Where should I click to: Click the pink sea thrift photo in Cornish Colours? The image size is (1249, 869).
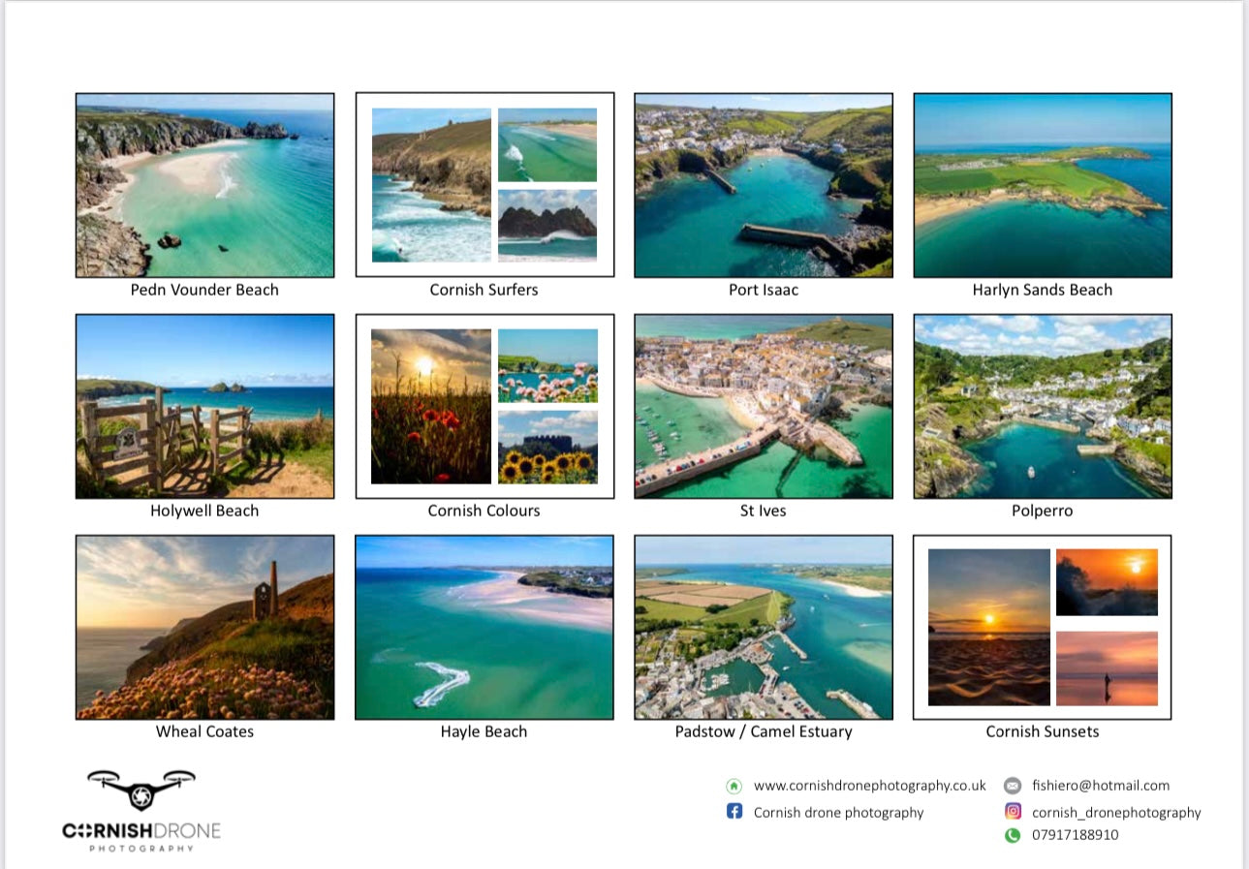[547, 366]
